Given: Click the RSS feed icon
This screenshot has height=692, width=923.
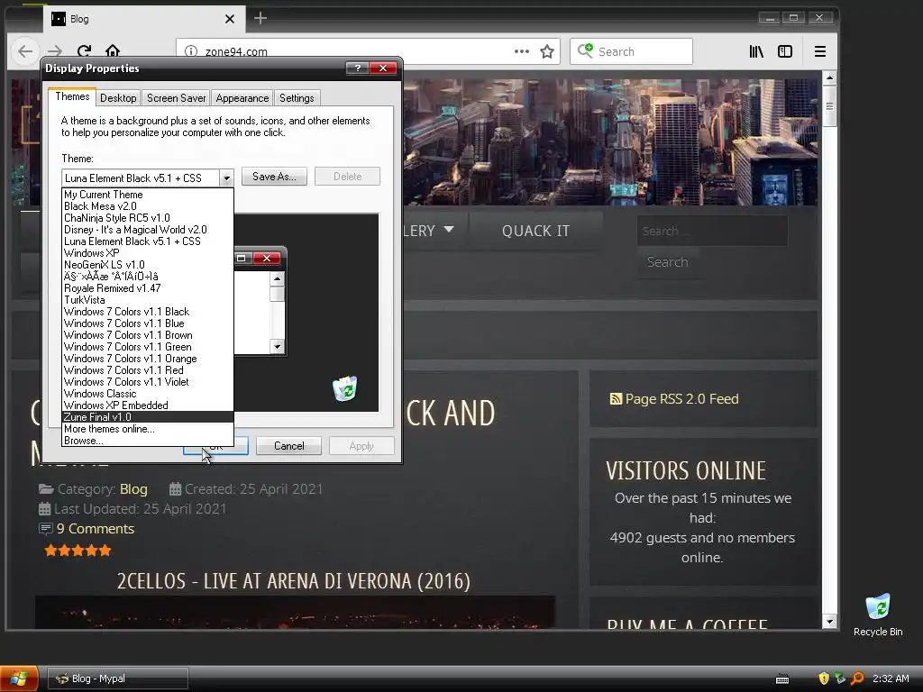Looking at the screenshot, I should [x=615, y=399].
